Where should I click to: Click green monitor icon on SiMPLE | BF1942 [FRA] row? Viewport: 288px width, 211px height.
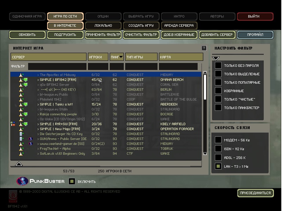(26, 80)
